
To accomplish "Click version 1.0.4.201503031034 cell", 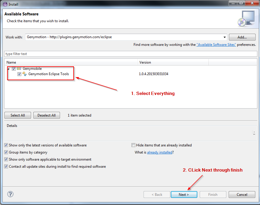I will click(154, 74).
